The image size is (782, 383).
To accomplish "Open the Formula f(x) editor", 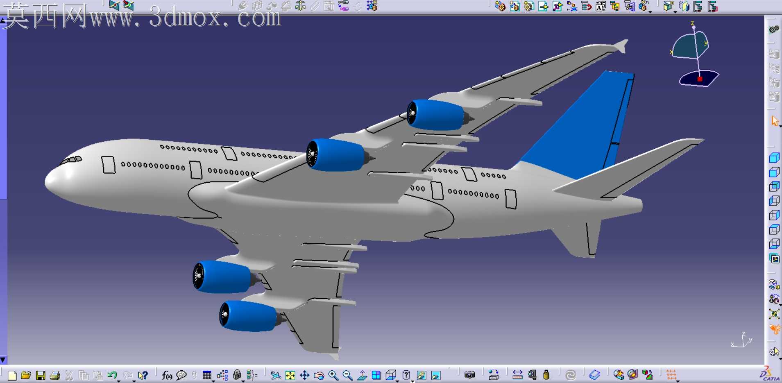I will 167,375.
